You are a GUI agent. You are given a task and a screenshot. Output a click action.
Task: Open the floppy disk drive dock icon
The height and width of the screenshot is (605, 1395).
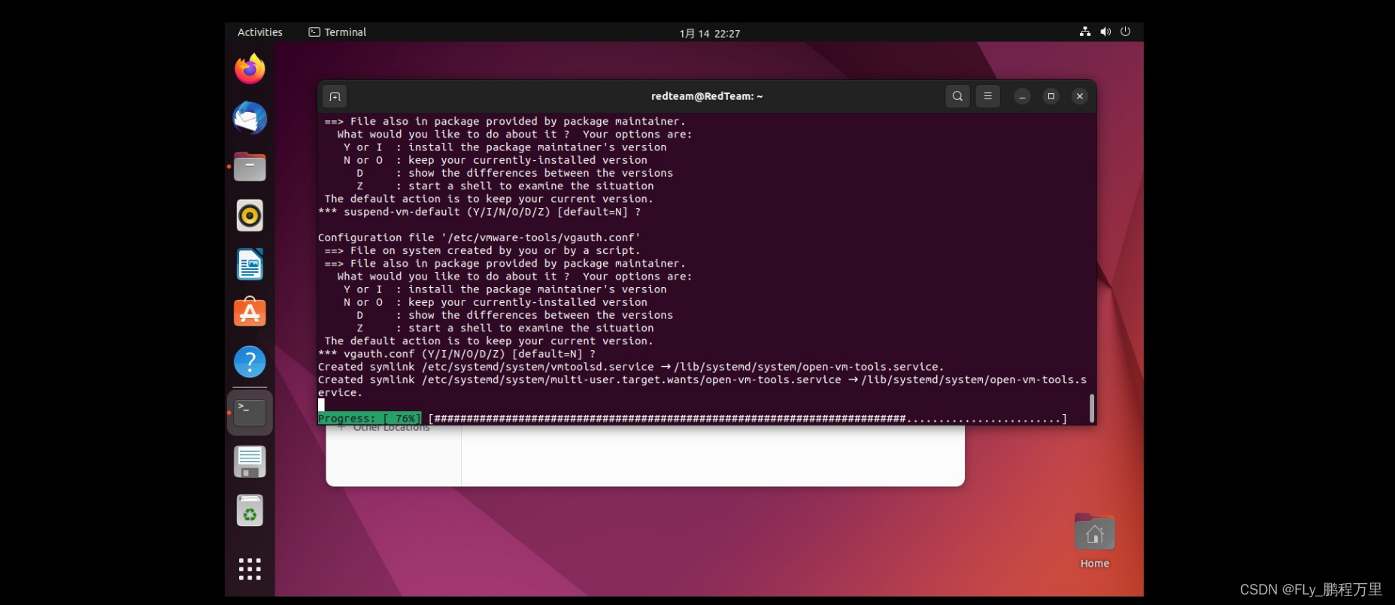pyautogui.click(x=250, y=461)
